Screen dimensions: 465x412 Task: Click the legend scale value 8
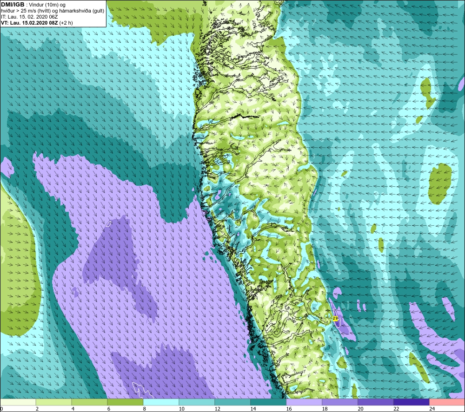click(x=145, y=409)
